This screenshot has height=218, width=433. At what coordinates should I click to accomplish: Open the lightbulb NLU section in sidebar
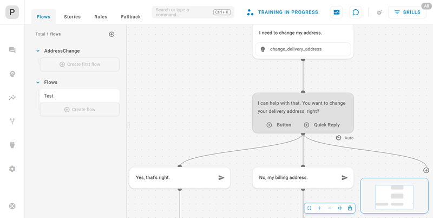tap(12, 74)
